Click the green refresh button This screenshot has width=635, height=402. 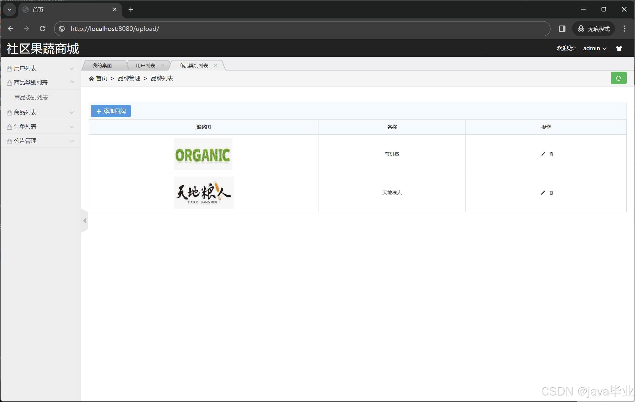619,78
